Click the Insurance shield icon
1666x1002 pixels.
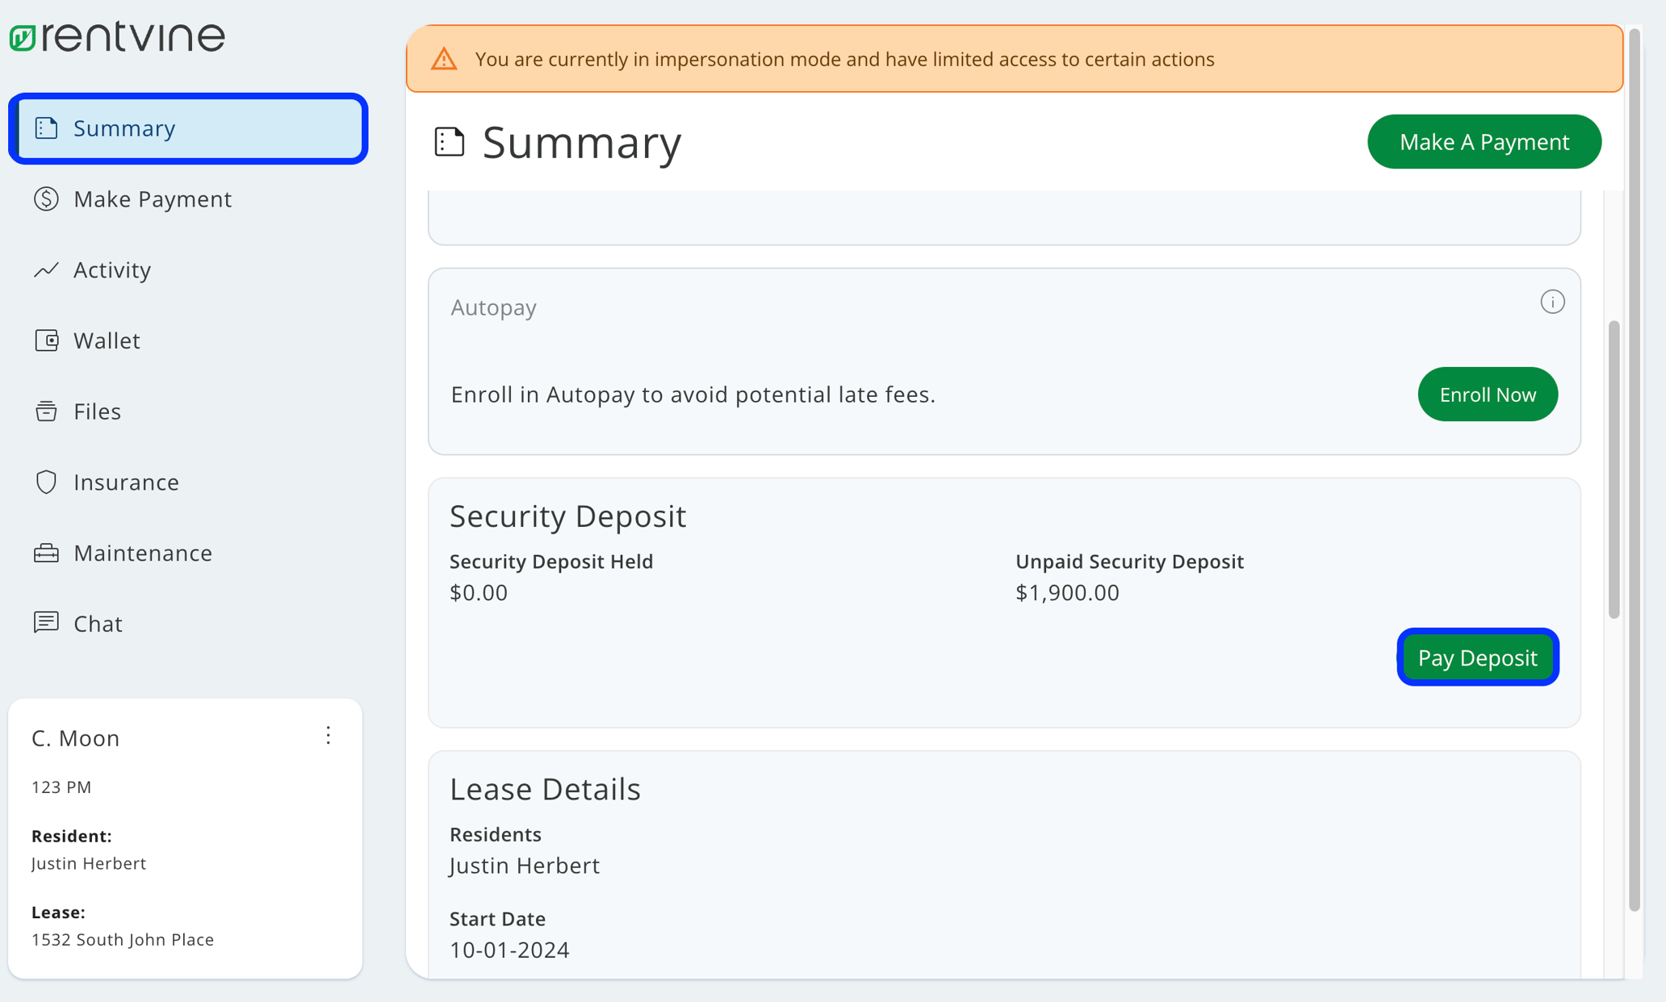(x=47, y=482)
